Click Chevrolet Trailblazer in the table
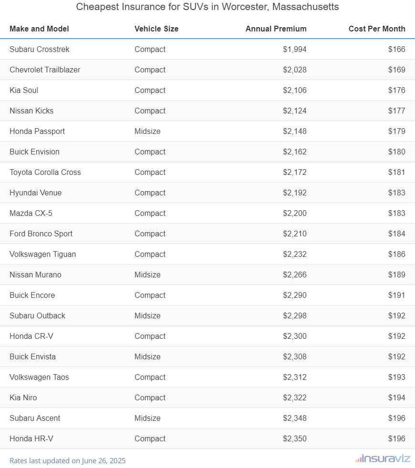415x468 pixels. tap(45, 70)
